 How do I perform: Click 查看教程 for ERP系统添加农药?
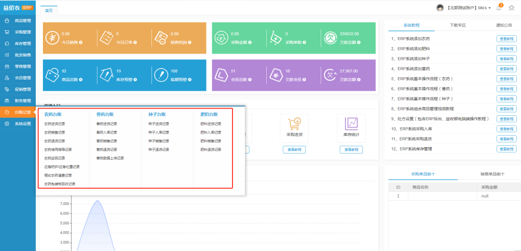[506, 38]
